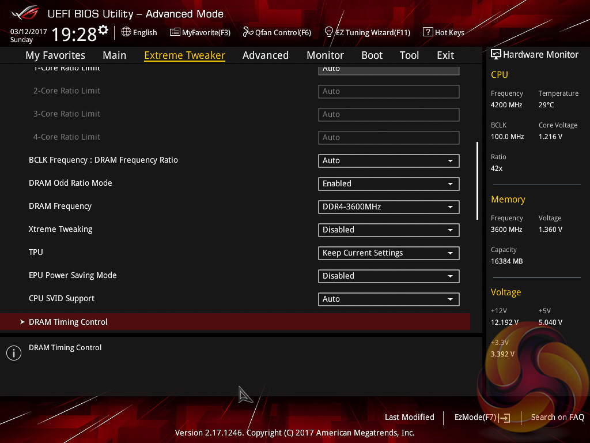Click the 2-Core Ratio Limit field
Screen dimensions: 590x443
pos(389,92)
